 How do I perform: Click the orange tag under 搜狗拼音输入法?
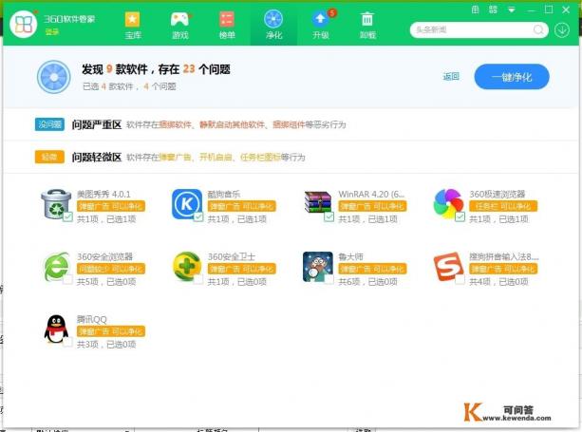[503, 269]
